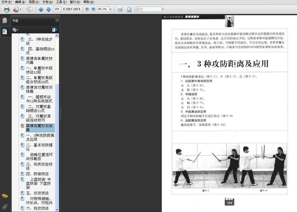Image resolution: width=297 pixels, height=212 pixels.
Task: Open the find options dropdown arrow
Action: pos(163,9)
